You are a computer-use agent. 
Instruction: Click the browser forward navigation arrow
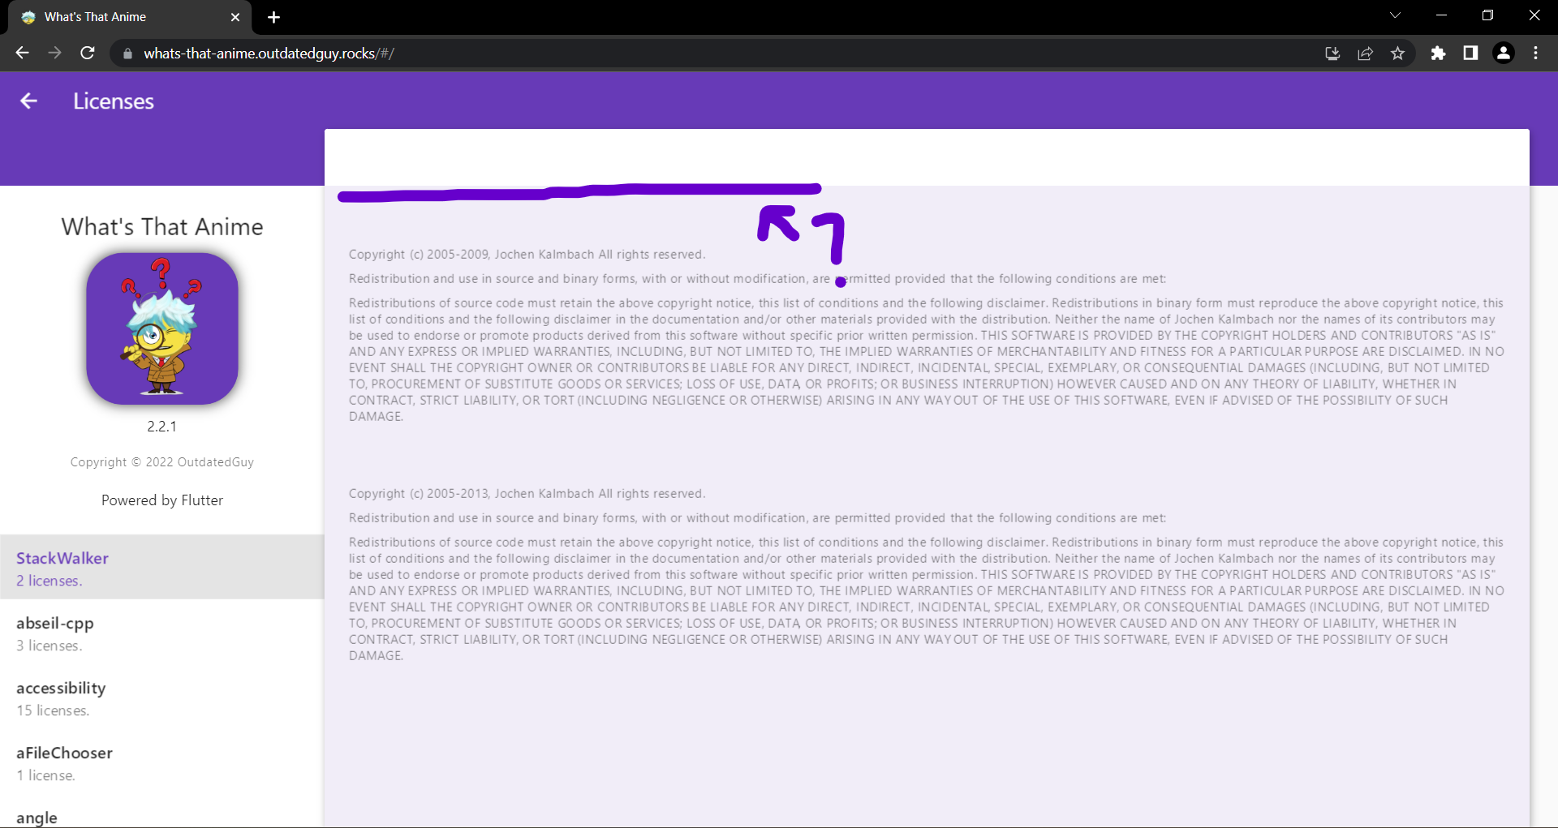54,53
